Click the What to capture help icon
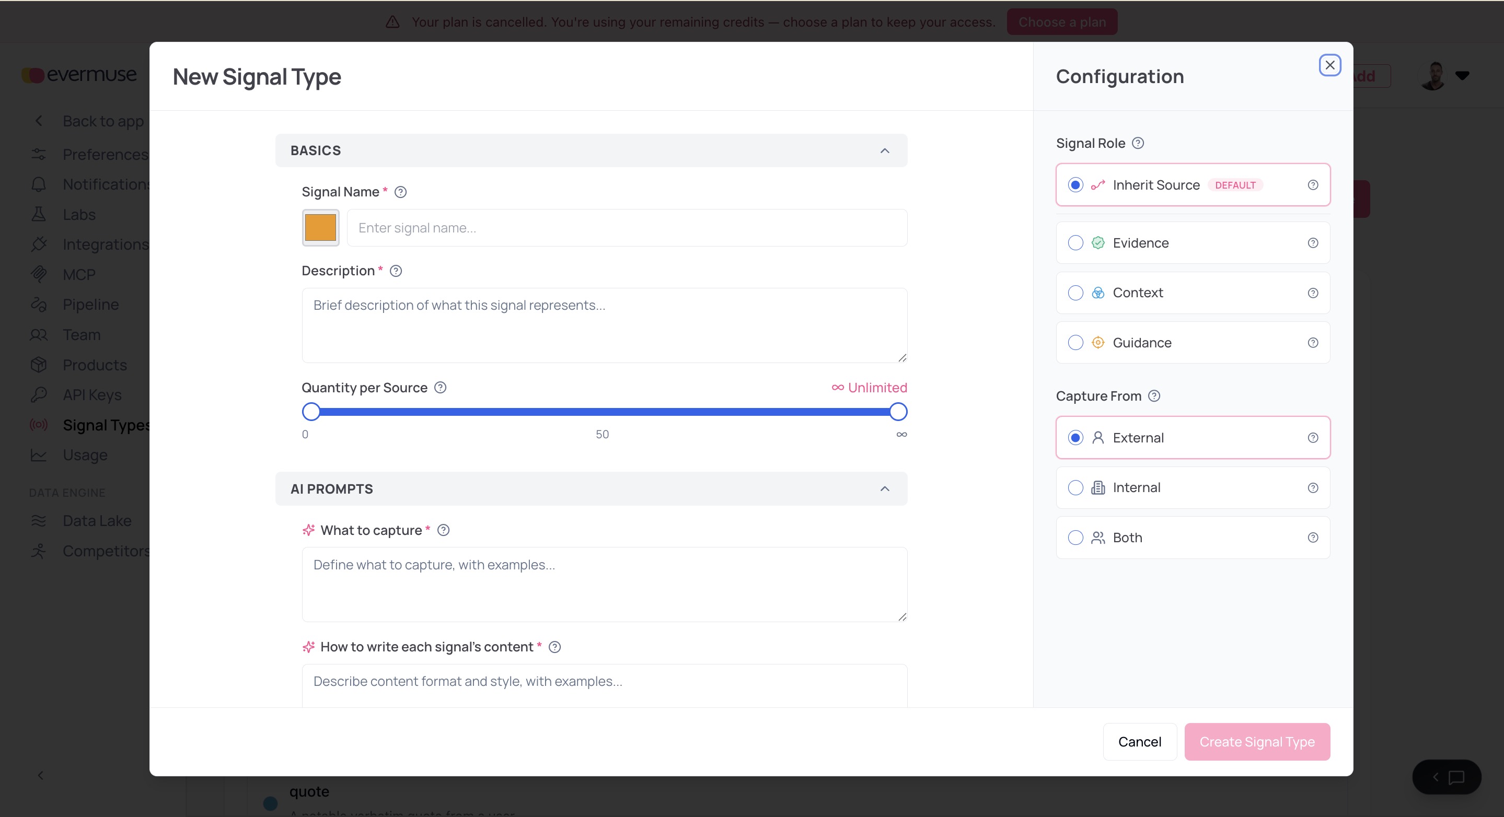The image size is (1504, 817). tap(444, 530)
